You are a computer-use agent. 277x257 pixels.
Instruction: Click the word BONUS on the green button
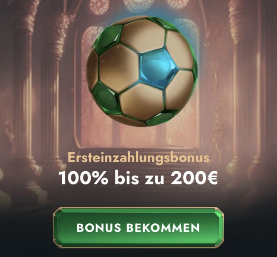pyautogui.click(x=98, y=228)
